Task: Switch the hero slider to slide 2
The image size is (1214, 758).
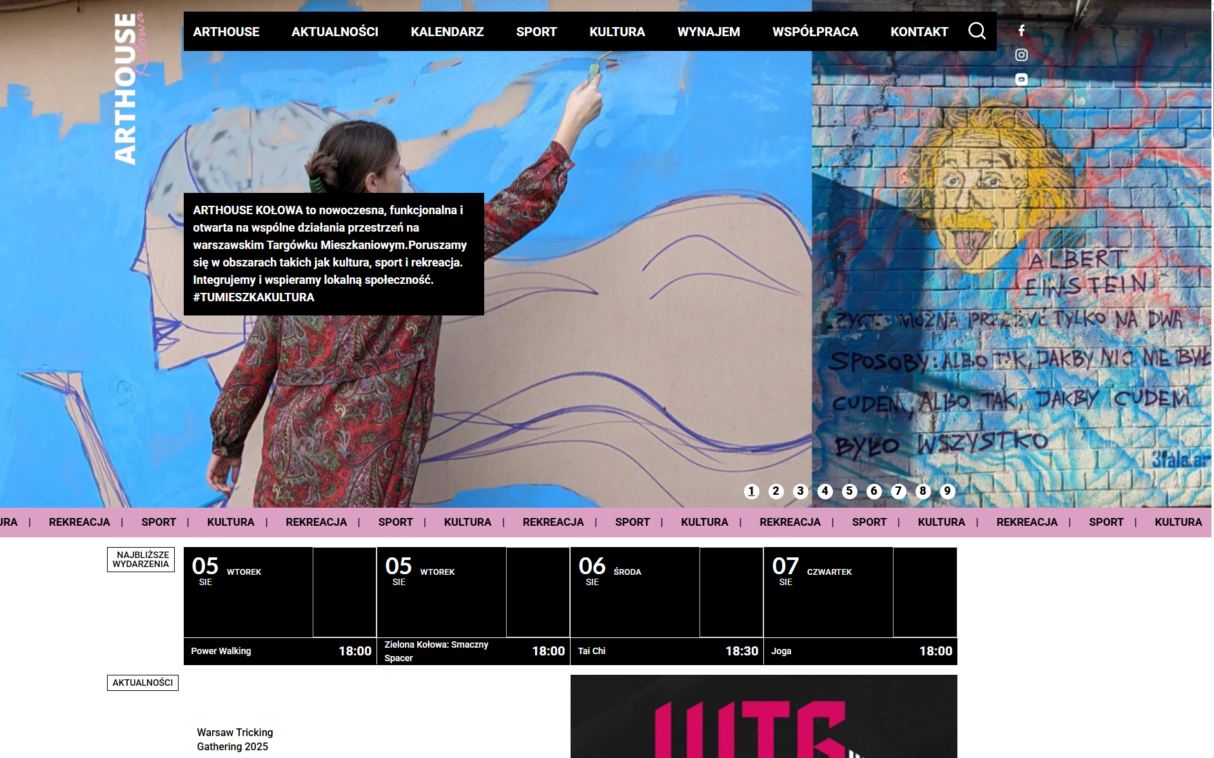Action: coord(776,492)
